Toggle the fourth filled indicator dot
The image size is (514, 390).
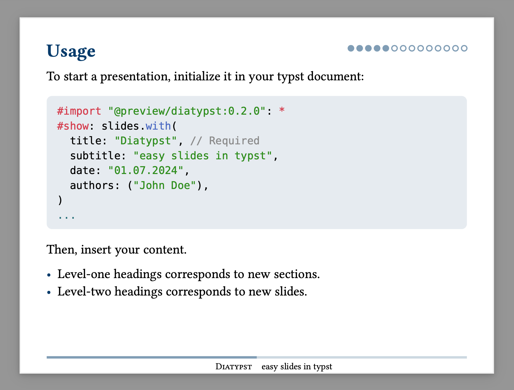[x=377, y=48]
